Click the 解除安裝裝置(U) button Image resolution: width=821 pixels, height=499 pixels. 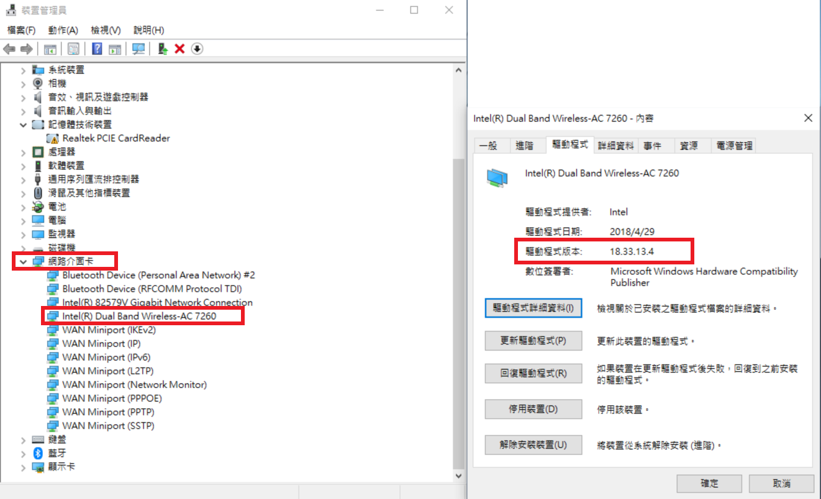[x=533, y=445]
